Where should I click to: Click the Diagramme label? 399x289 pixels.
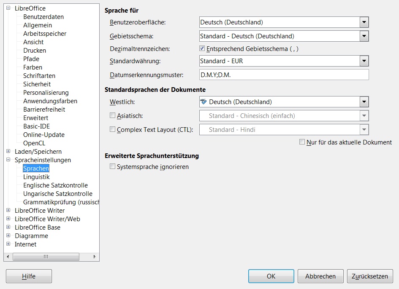31,235
